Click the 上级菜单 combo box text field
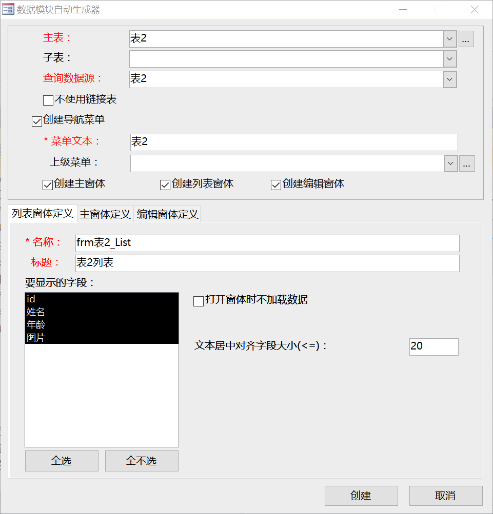Viewport: 493px width, 514px height. click(x=287, y=163)
